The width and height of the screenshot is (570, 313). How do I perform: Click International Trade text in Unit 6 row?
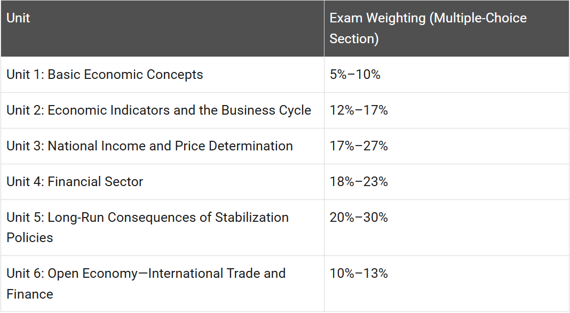tap(204, 274)
